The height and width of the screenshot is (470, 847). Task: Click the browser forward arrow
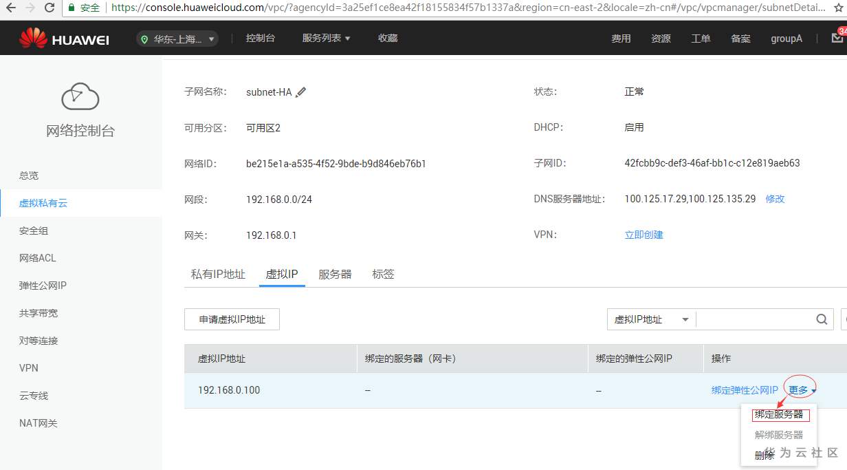[30, 8]
